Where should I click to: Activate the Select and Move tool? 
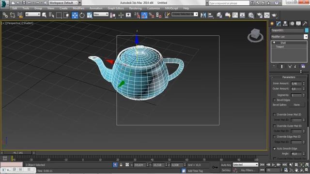point(75,15)
